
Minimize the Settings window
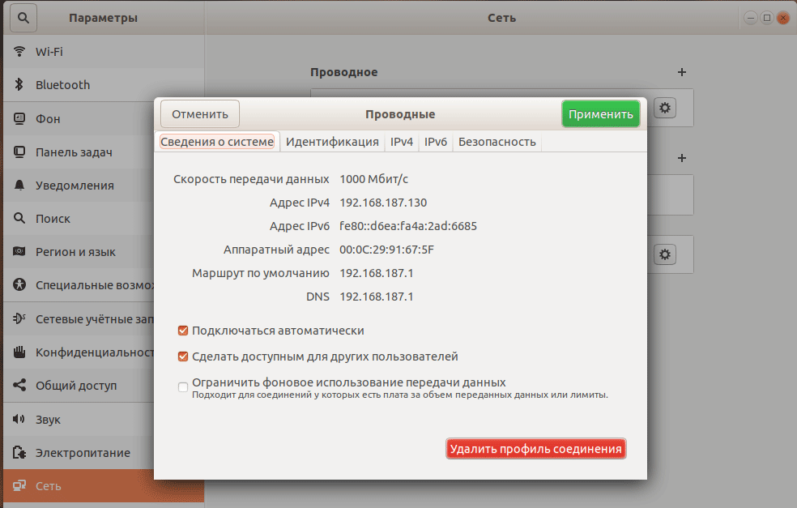coord(751,18)
